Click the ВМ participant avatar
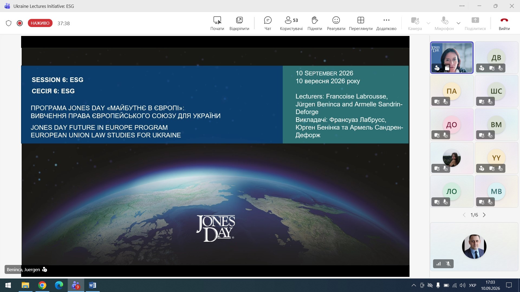 (496, 125)
